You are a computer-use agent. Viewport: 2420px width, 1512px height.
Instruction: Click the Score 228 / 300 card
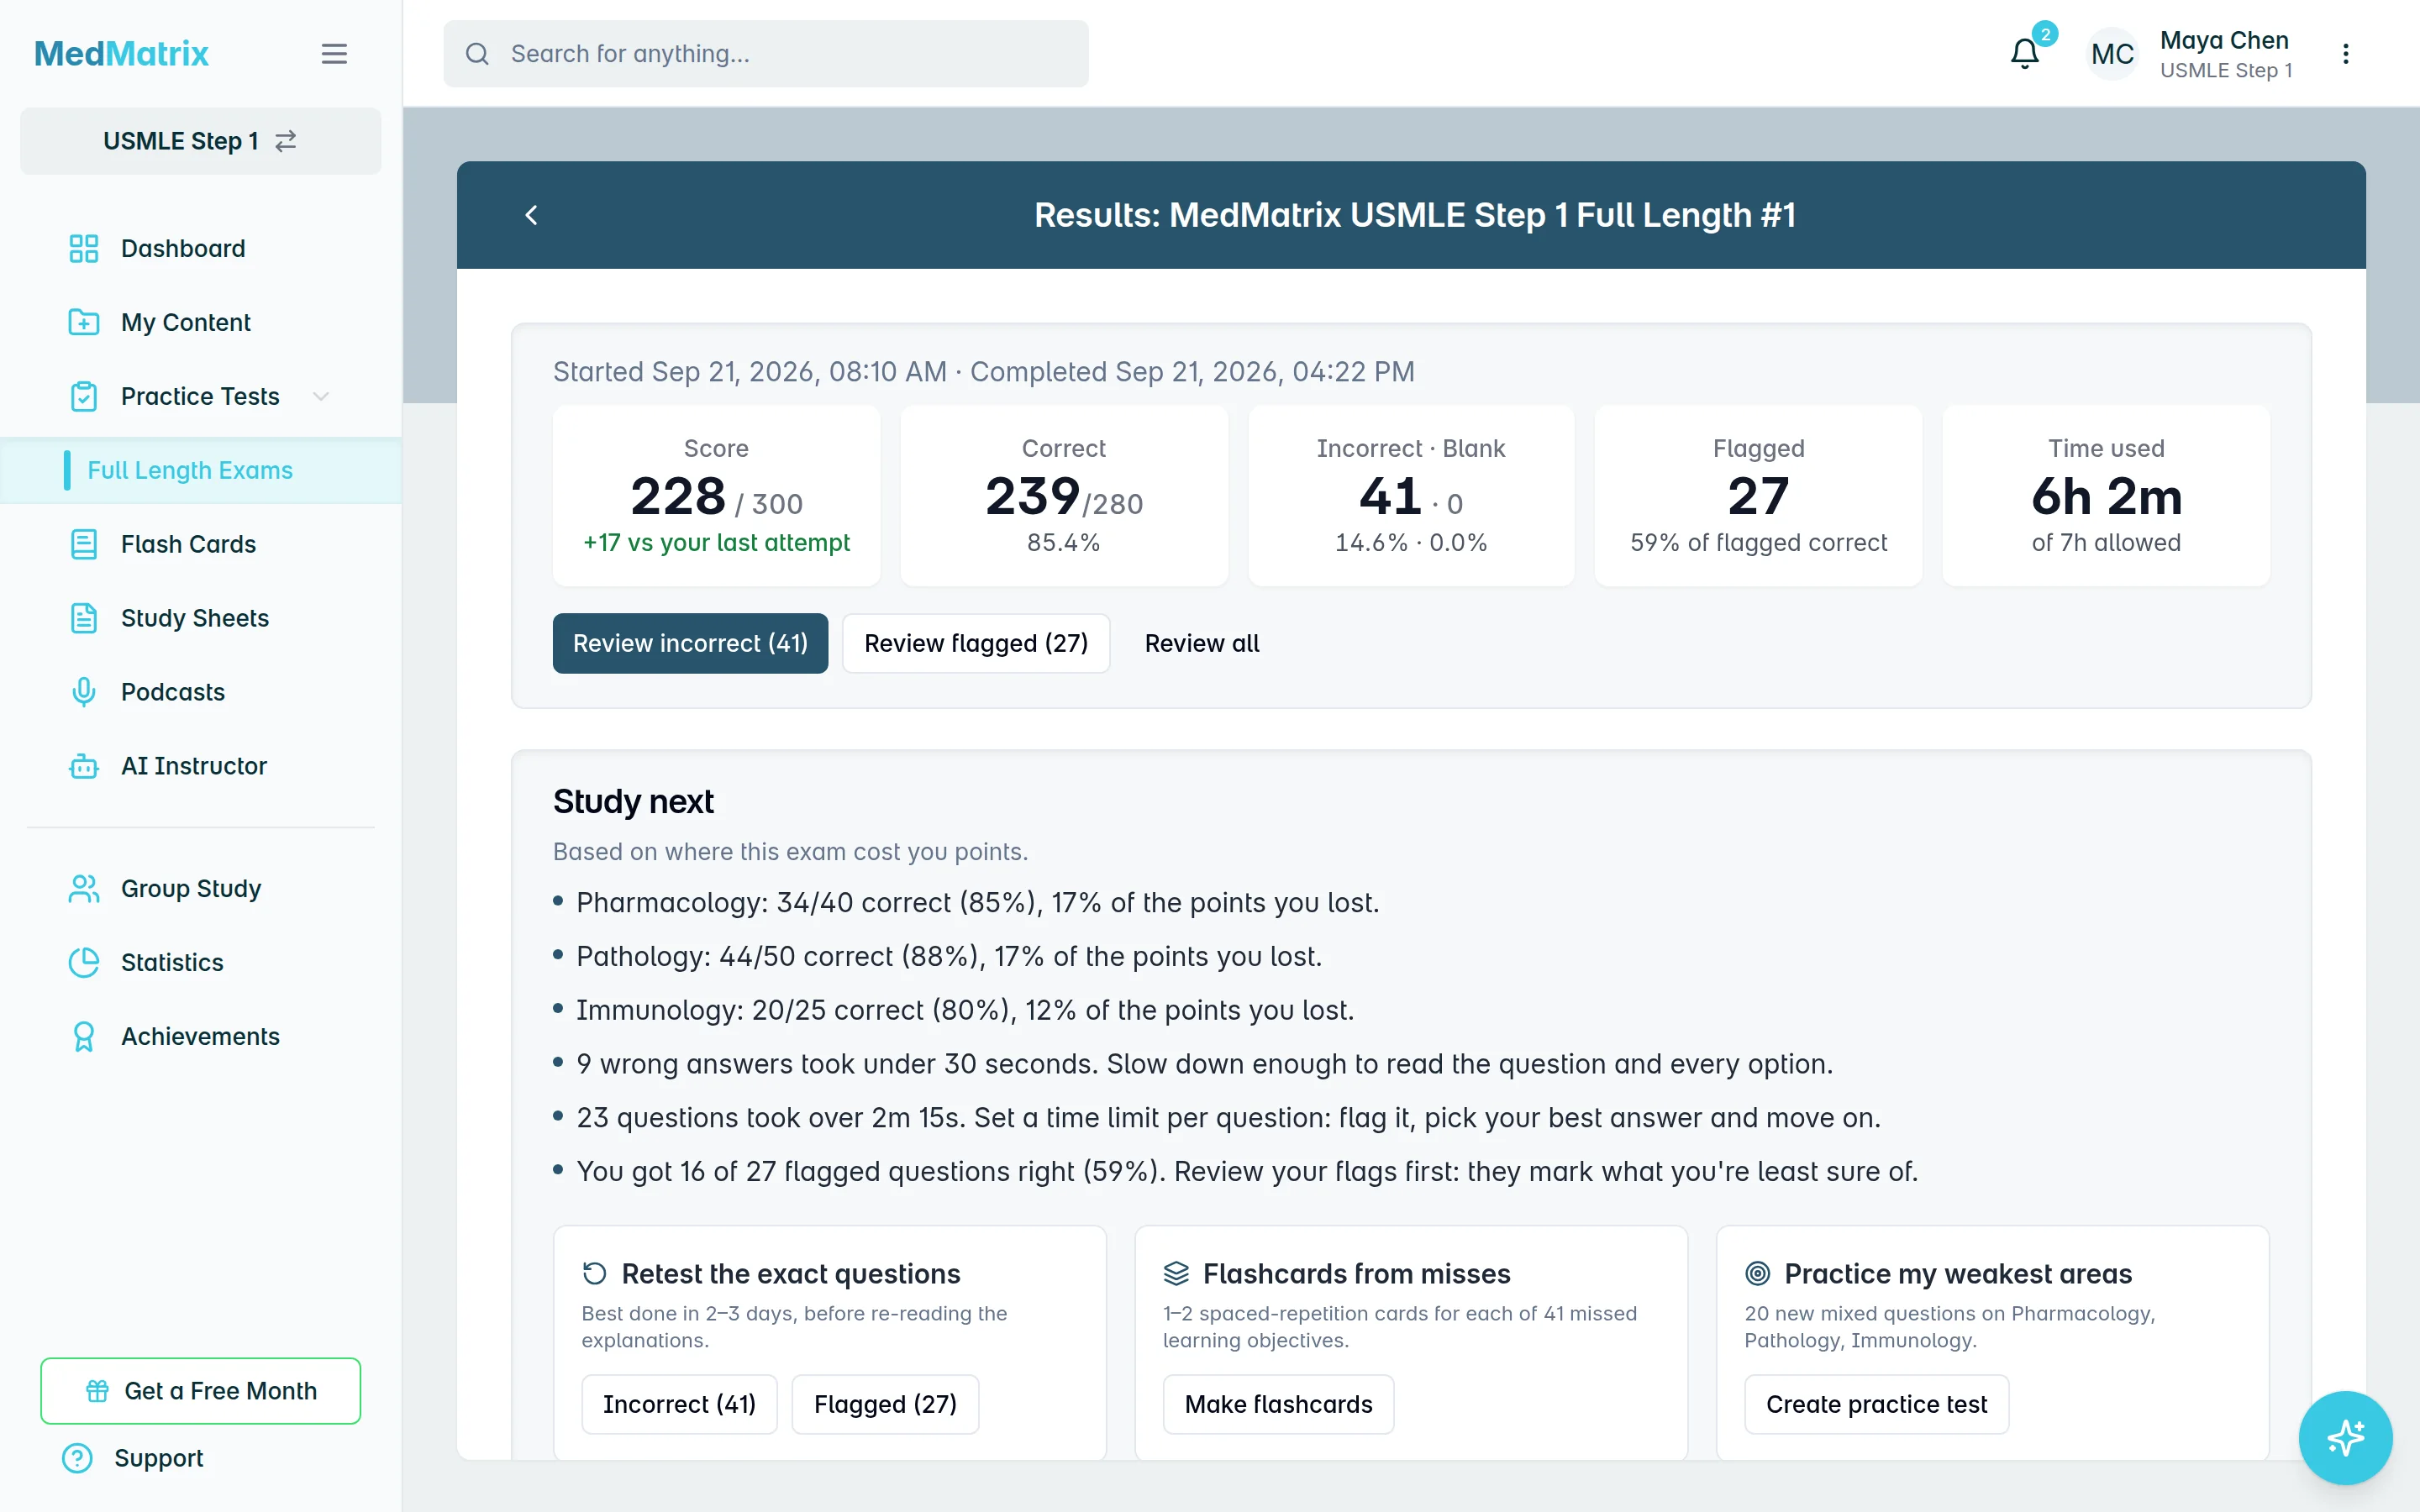pos(716,496)
